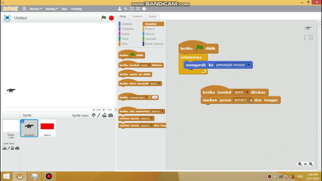The width and height of the screenshot is (322, 181).
Task: Open the Sunting menu
Action: tap(52, 9)
